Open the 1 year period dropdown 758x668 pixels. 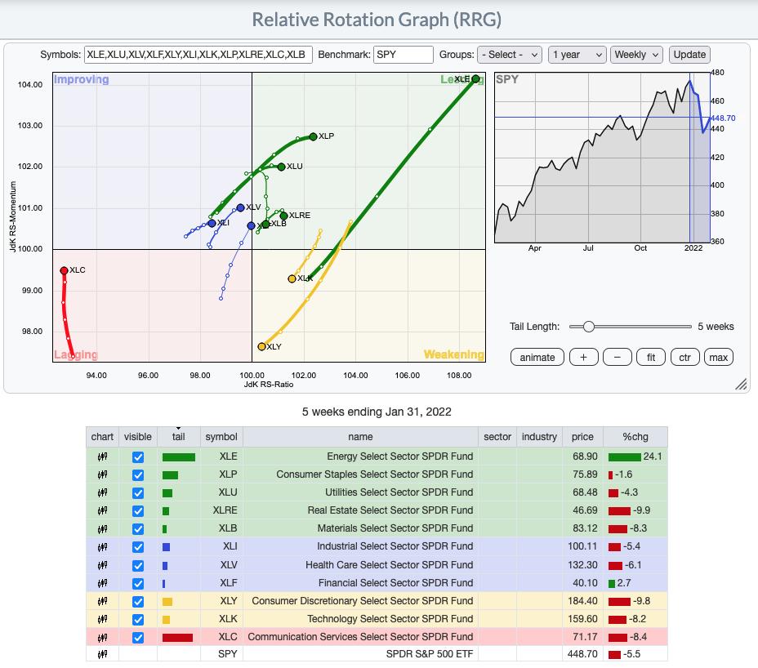coord(577,55)
